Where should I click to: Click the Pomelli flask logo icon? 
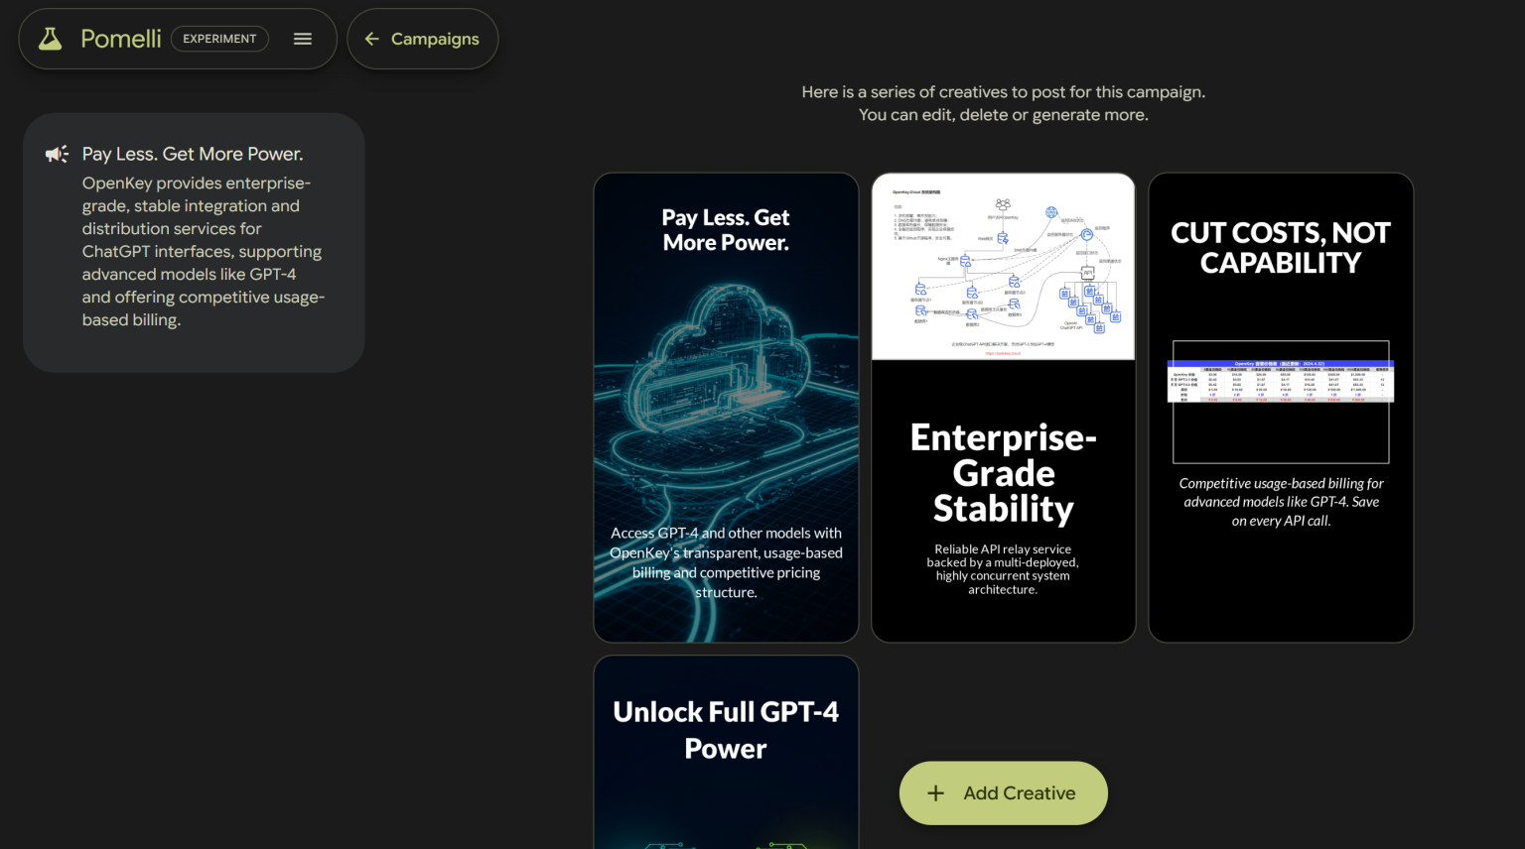[50, 39]
